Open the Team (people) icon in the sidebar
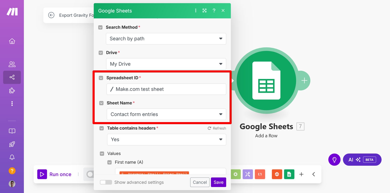The height and width of the screenshot is (193, 390). point(12,64)
